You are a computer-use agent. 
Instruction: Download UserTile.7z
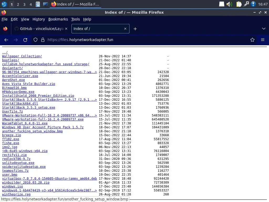click(12, 112)
